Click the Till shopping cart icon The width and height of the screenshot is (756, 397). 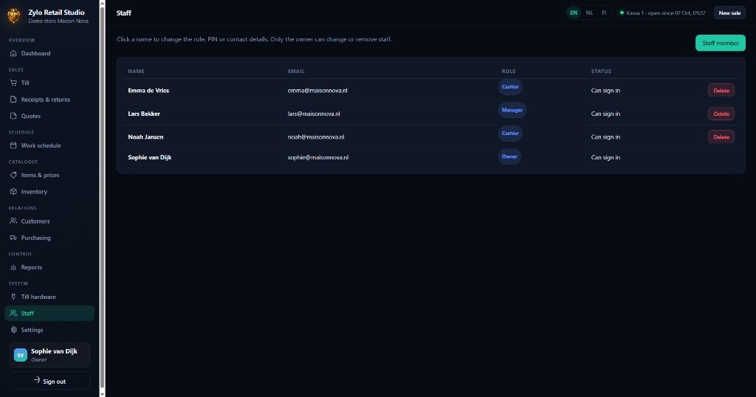pos(13,83)
